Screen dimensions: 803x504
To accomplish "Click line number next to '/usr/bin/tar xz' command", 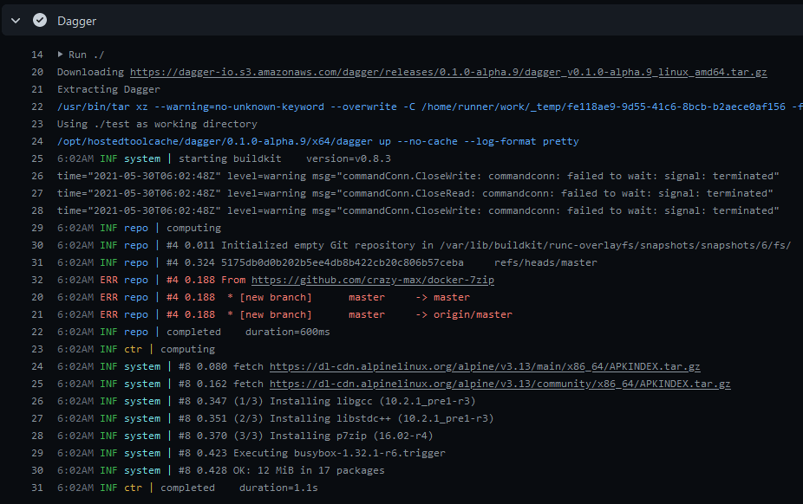I will point(37,107).
